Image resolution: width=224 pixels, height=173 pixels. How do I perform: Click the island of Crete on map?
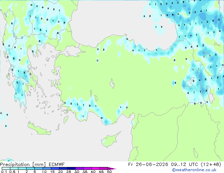coord(39,129)
